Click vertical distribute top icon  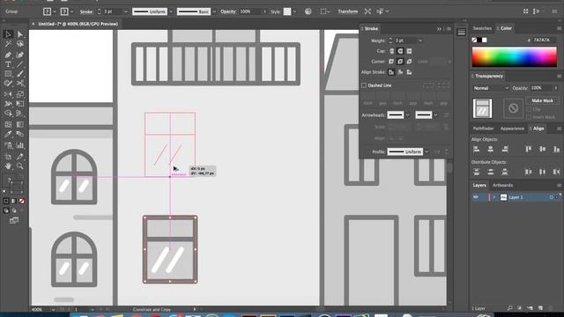point(477,173)
